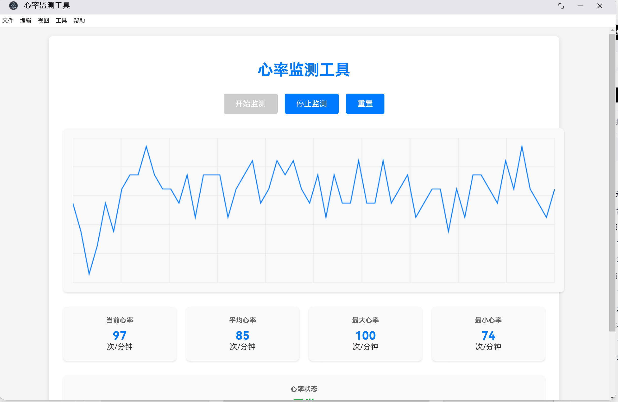Open the 视图 menu
The width and height of the screenshot is (618, 402).
click(x=43, y=21)
